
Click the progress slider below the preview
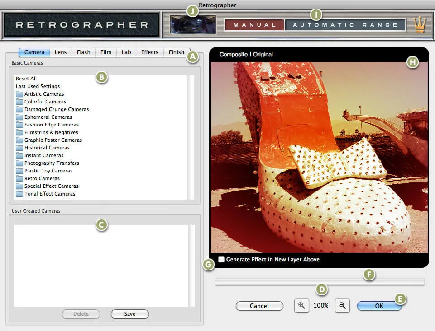(x=320, y=282)
